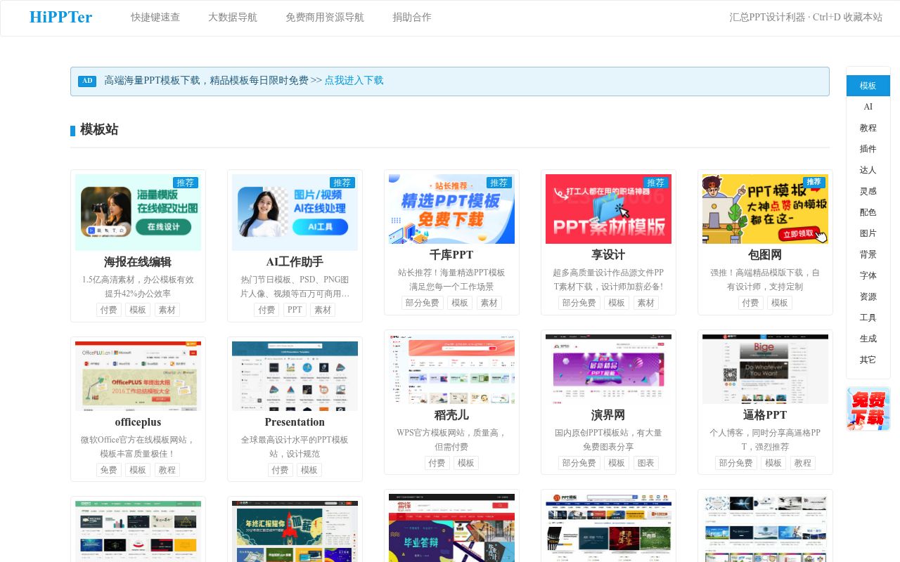This screenshot has width=900, height=562.
Task: Click the 部分免费 tag under 千库PPT
Action: click(x=422, y=303)
